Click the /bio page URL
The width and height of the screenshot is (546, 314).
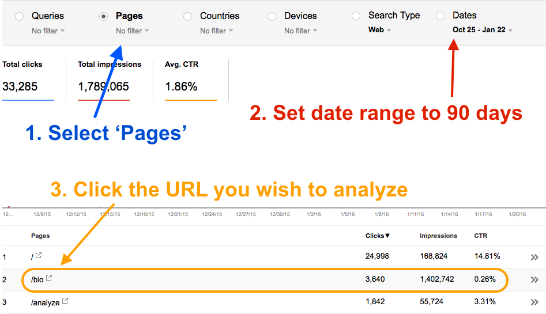pyautogui.click(x=37, y=280)
